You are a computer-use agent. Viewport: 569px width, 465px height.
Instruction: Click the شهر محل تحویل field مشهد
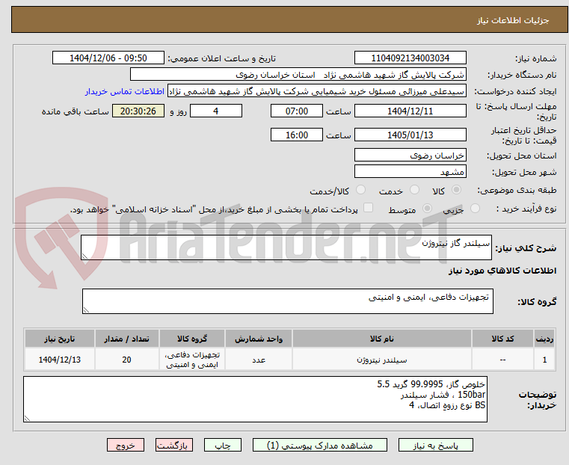click(410, 171)
